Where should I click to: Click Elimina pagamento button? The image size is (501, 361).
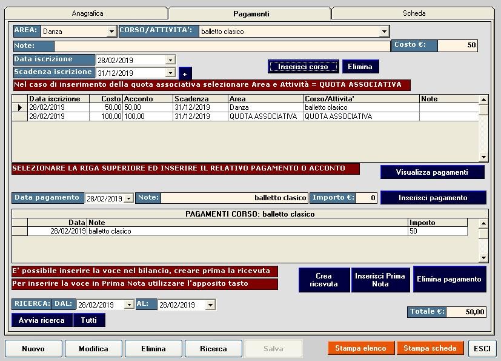pyautogui.click(x=449, y=279)
